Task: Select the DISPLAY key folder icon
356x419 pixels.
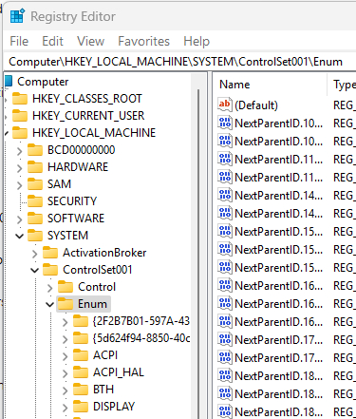Action: pos(81,407)
